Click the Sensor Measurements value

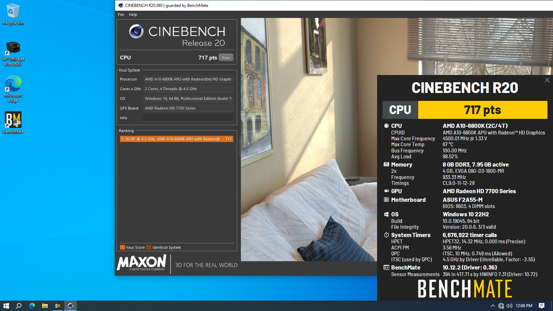pyautogui.click(x=490, y=274)
